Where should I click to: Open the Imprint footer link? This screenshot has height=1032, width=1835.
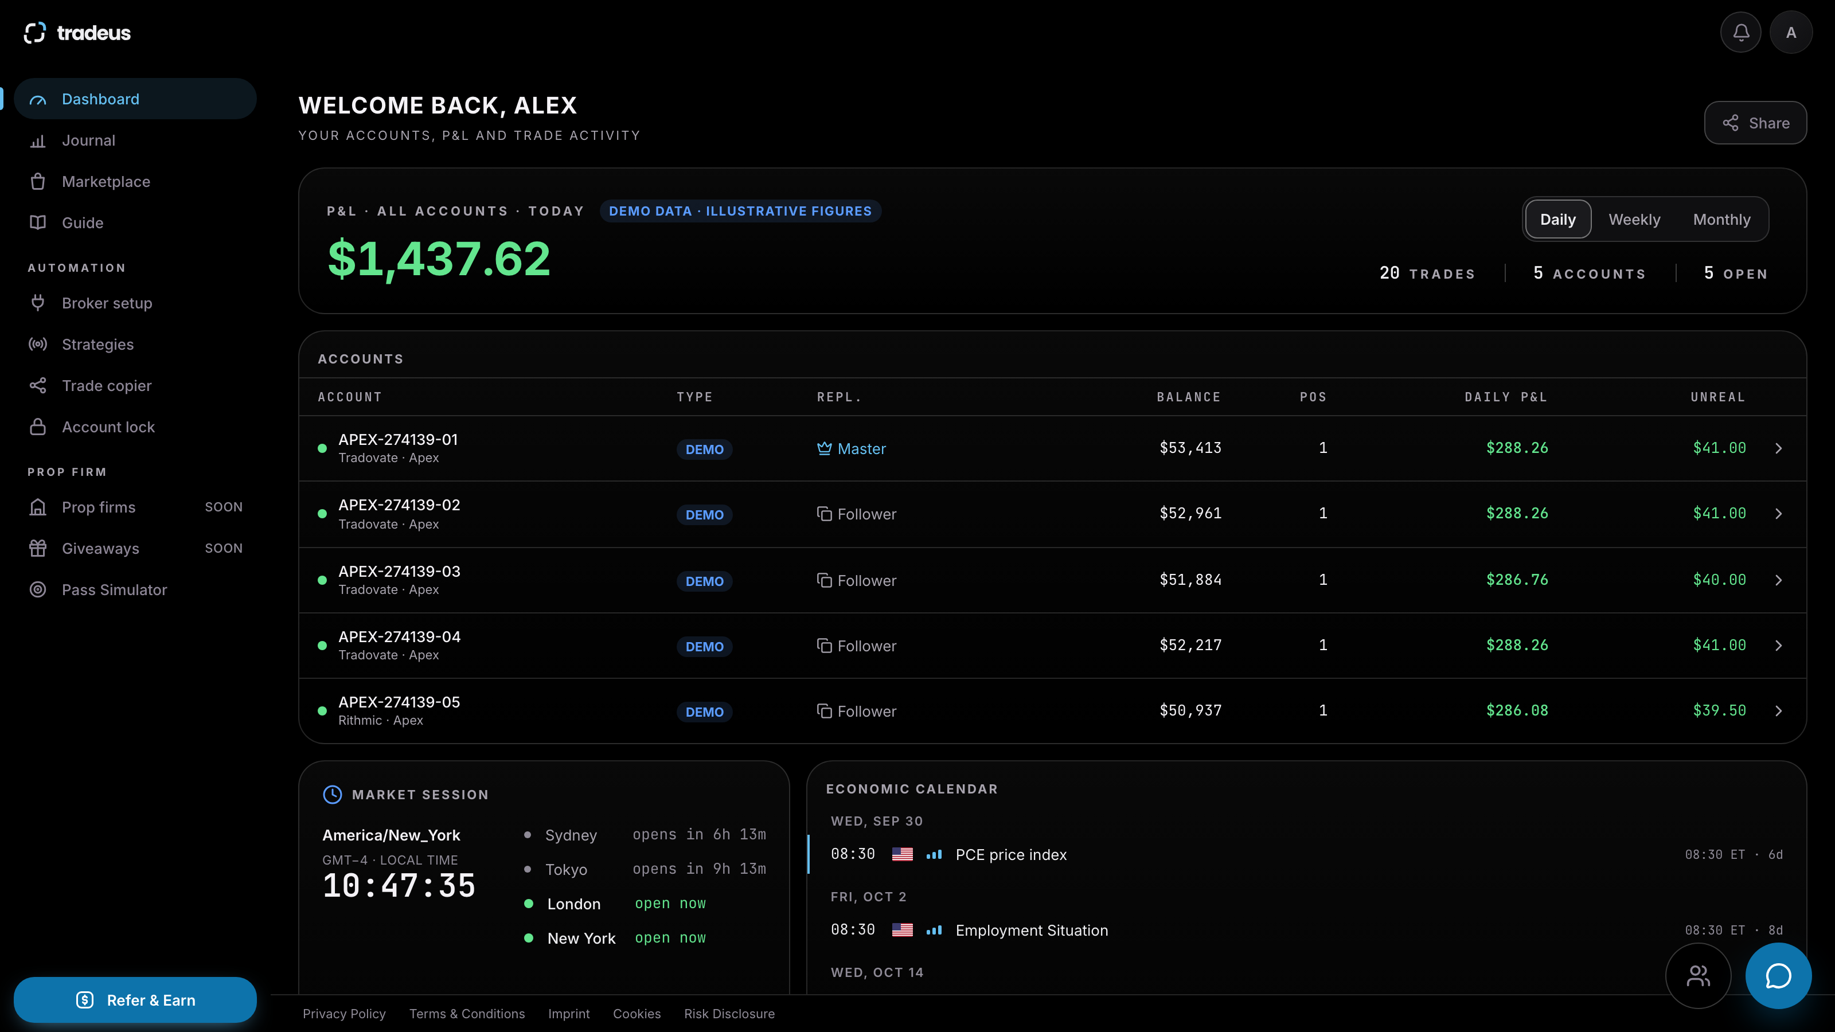[x=568, y=1014]
